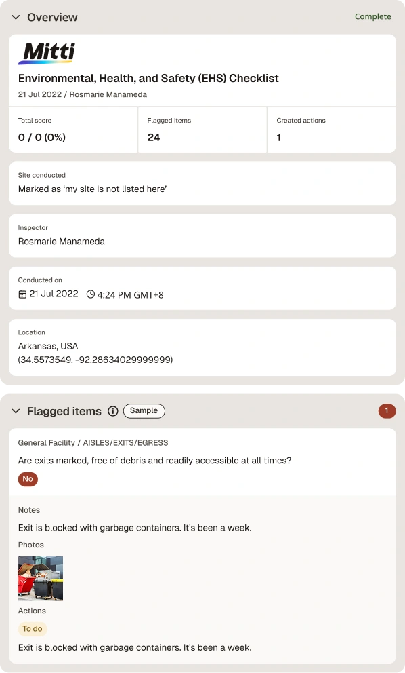
Task: Click the Site conducted field
Action: [202, 183]
